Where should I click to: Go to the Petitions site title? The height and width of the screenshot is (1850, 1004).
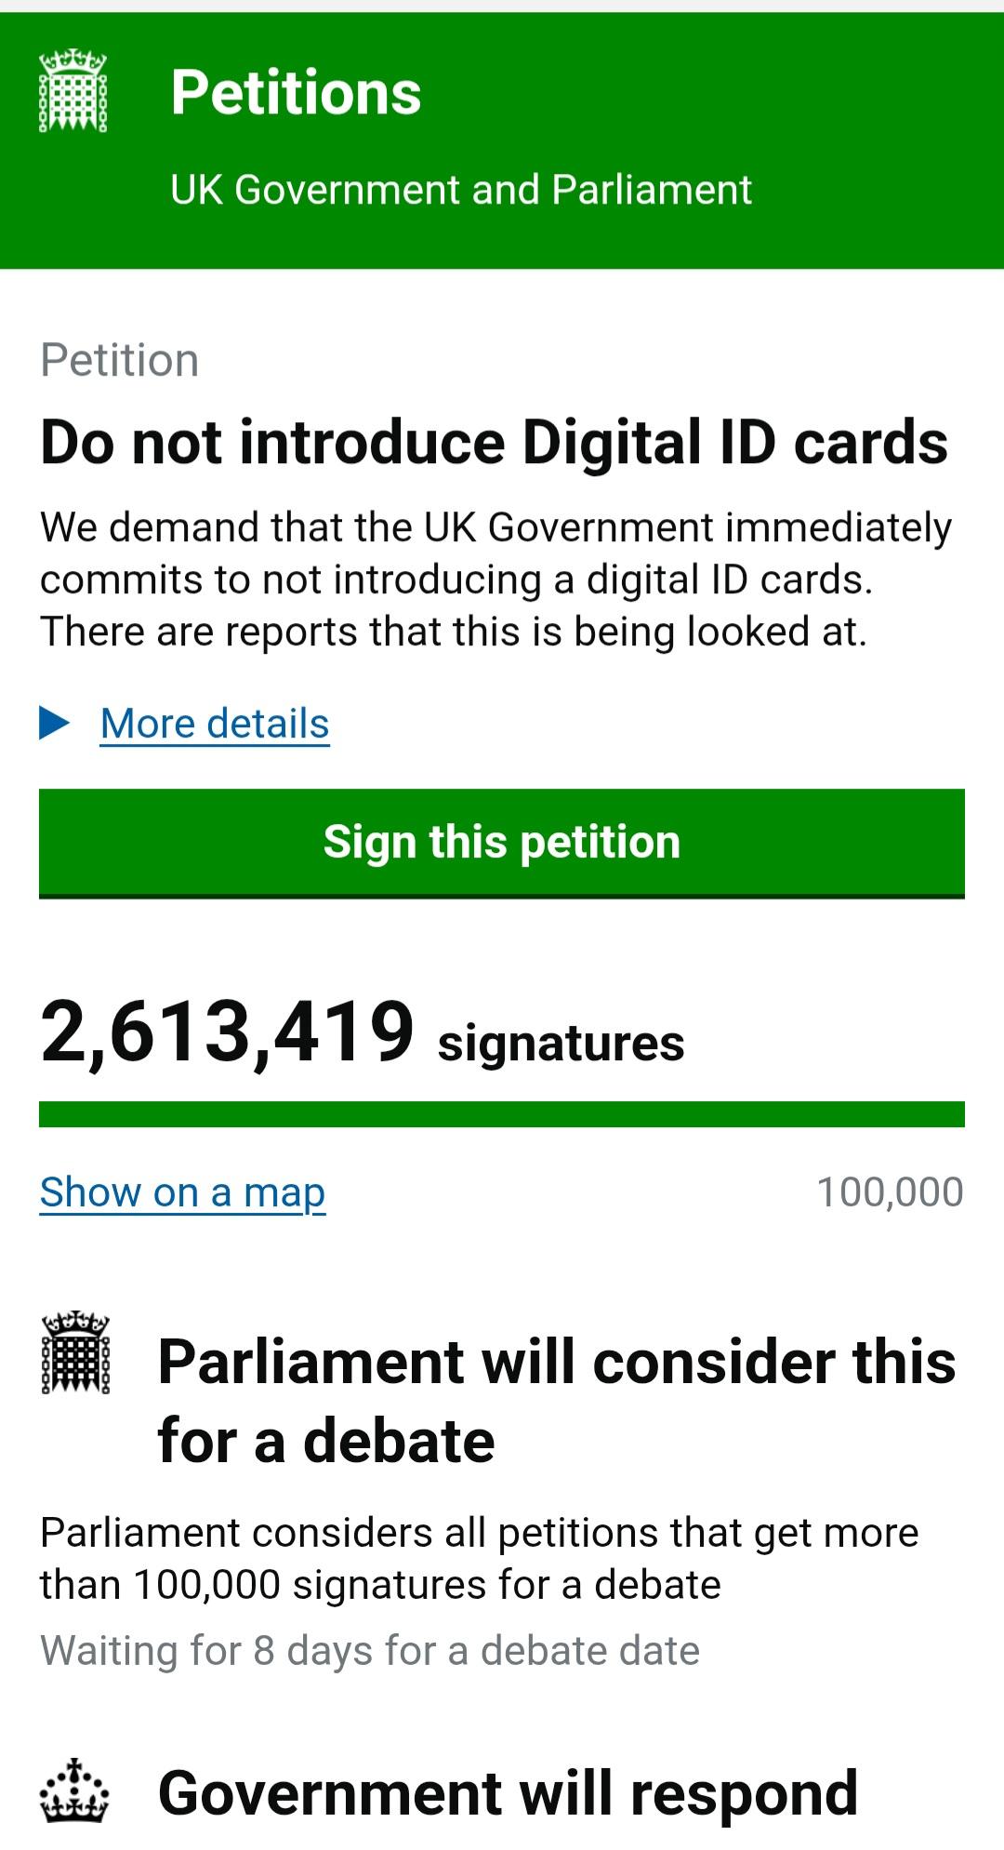tap(296, 92)
